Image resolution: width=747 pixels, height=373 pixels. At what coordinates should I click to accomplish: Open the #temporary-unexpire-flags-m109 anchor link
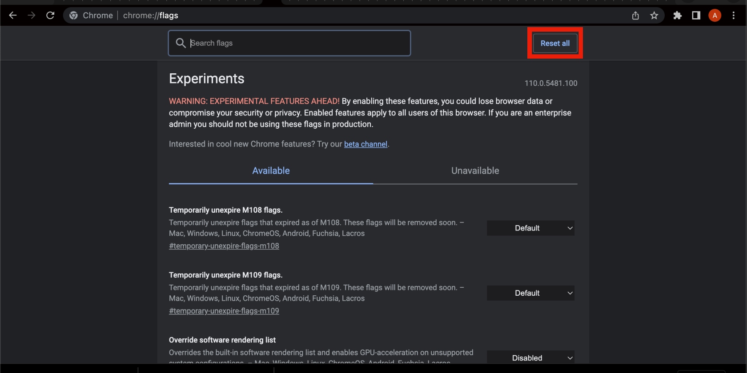pyautogui.click(x=224, y=311)
